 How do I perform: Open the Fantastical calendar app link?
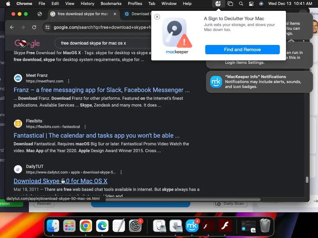tap(97, 135)
